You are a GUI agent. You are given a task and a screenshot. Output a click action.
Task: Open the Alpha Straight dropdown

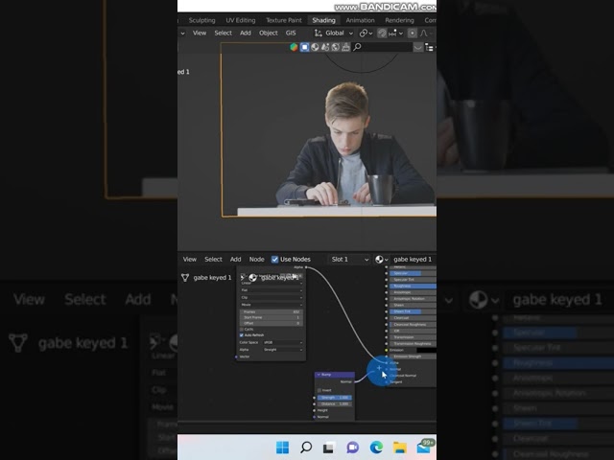(x=282, y=350)
